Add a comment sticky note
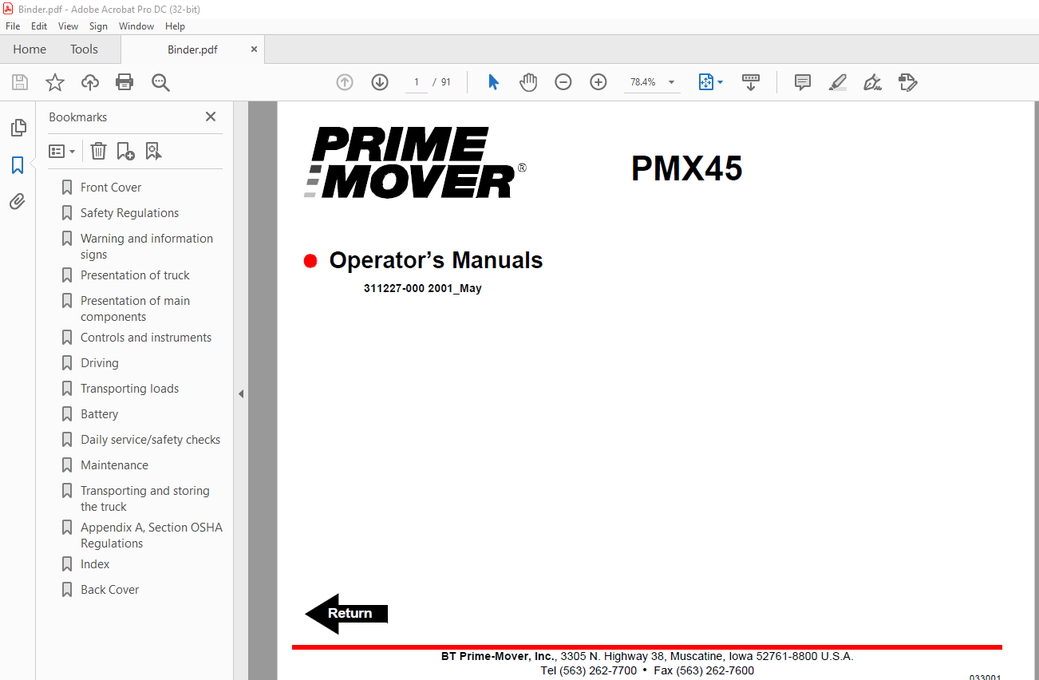Image resolution: width=1039 pixels, height=680 pixels. pyautogui.click(x=803, y=82)
